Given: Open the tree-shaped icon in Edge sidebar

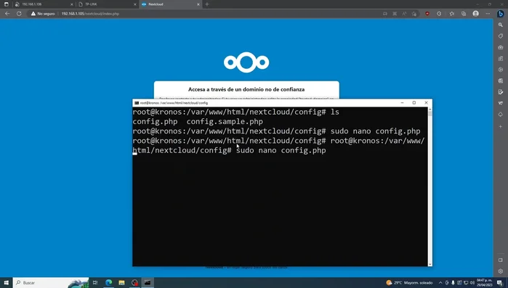Looking at the screenshot, I should tap(501, 115).
